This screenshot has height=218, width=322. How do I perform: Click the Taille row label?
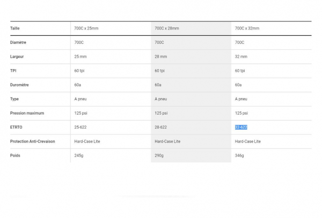point(15,28)
